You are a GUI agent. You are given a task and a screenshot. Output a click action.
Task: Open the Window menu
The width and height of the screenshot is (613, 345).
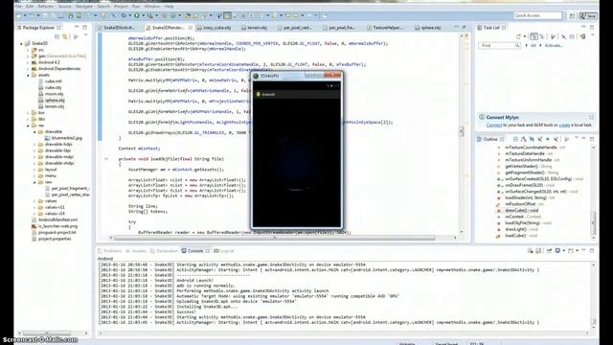click(151, 7)
